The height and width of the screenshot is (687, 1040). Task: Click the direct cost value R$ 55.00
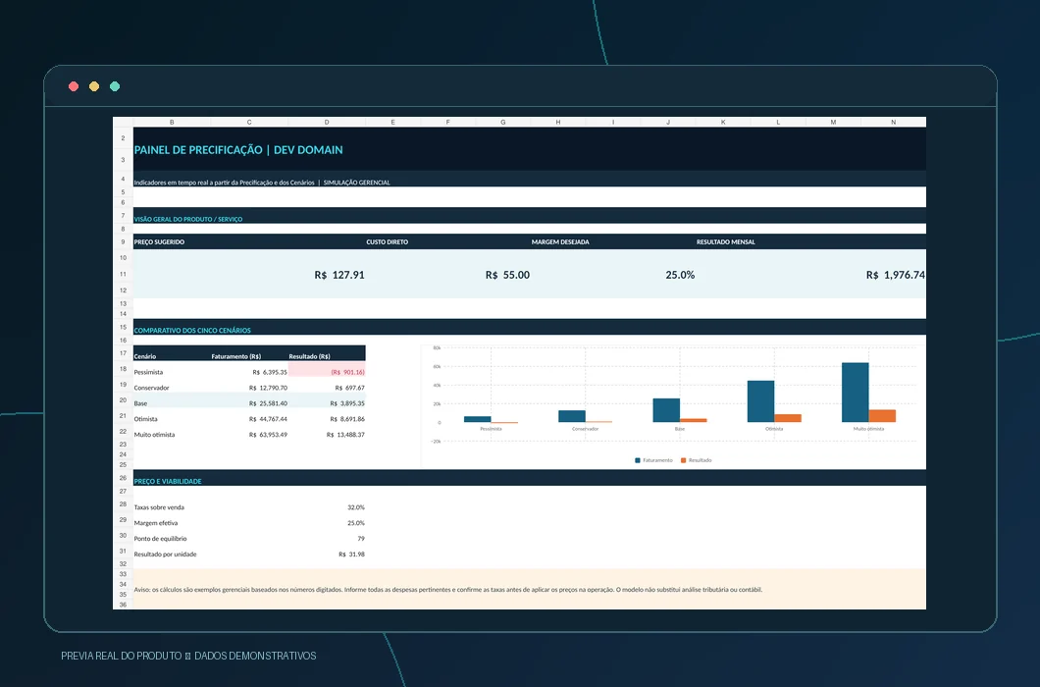[507, 275]
